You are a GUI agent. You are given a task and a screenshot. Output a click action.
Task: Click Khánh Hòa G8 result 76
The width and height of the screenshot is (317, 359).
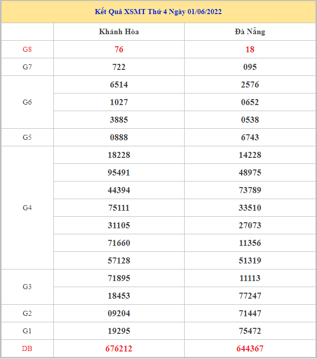(x=119, y=49)
